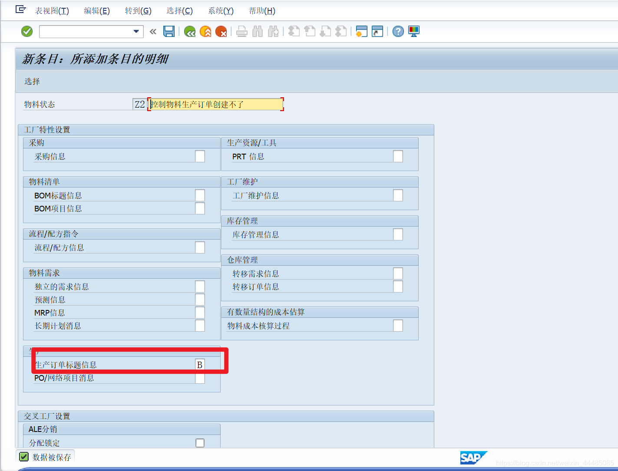This screenshot has height=471, width=618.
Task: Click the 物料需求 group header
Action: (122, 273)
